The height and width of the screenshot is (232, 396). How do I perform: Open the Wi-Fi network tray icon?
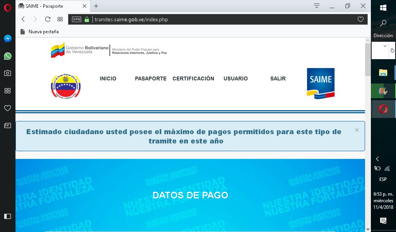point(387,168)
